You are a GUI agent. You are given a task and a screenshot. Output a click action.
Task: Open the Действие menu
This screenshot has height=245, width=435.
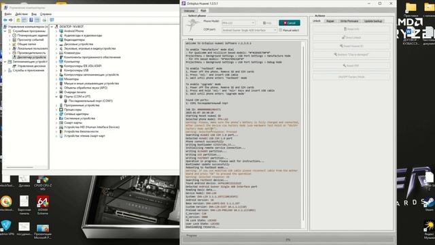click(21, 14)
